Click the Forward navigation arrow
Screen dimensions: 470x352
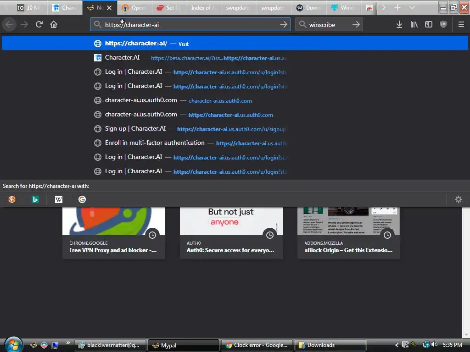click(x=24, y=24)
